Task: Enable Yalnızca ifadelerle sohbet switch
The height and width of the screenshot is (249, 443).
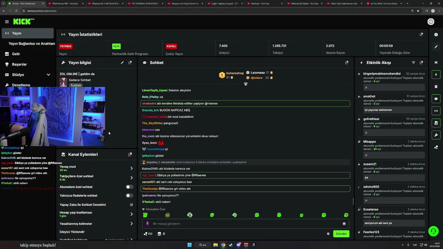Action: 129,195
